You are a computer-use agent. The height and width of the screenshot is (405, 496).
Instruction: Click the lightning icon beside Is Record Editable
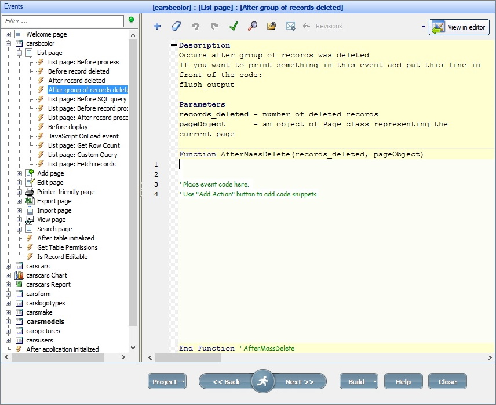pos(30,257)
